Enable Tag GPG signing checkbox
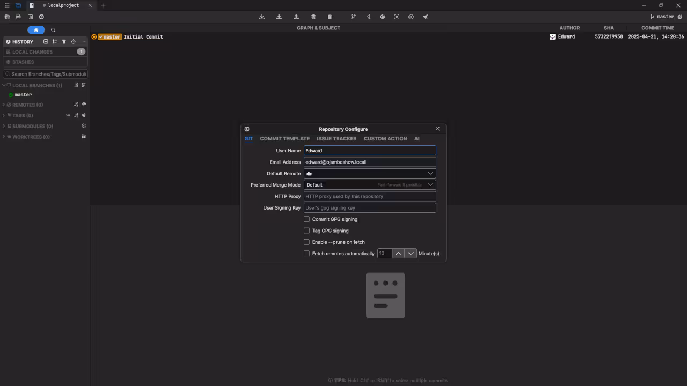Image resolution: width=687 pixels, height=386 pixels. pos(307,231)
